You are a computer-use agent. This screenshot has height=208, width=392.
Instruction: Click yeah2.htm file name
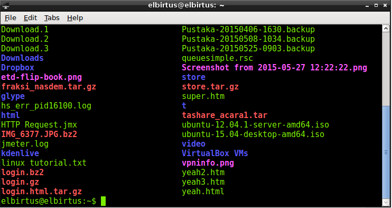click(203, 173)
